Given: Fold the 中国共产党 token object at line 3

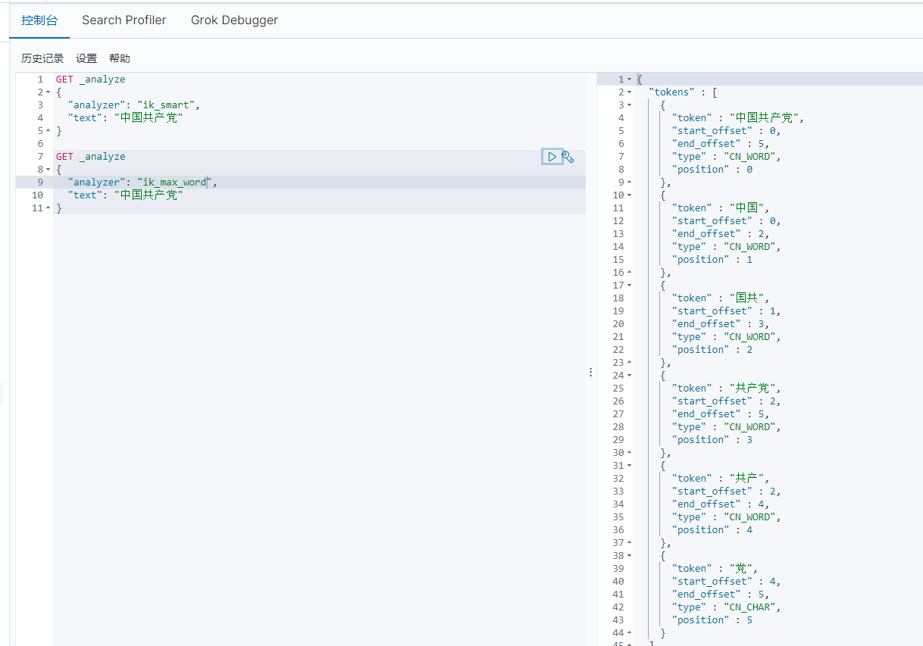Looking at the screenshot, I should pyautogui.click(x=629, y=105).
